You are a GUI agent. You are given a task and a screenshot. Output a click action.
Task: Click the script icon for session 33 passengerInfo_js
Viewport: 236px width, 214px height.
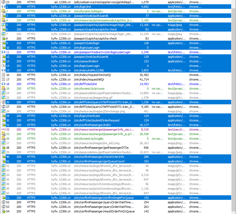(x=3, y=134)
